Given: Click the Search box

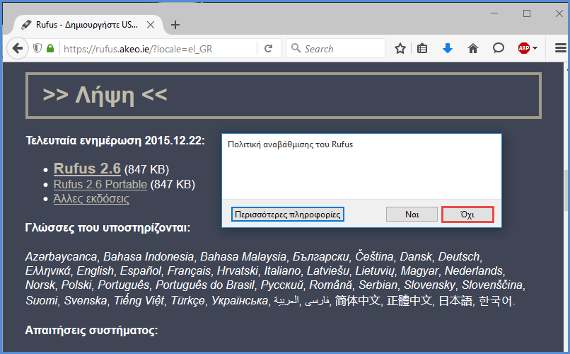Looking at the screenshot, I should [335, 48].
